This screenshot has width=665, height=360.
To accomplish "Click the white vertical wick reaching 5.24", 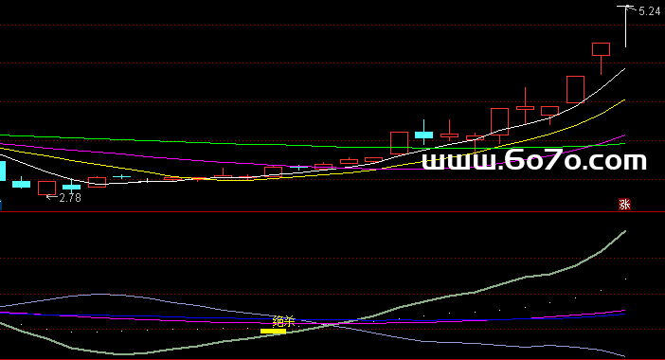I will (x=625, y=27).
